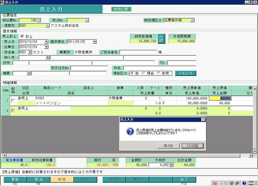
Task: Click the 複写 copy button
Action: 138,179
